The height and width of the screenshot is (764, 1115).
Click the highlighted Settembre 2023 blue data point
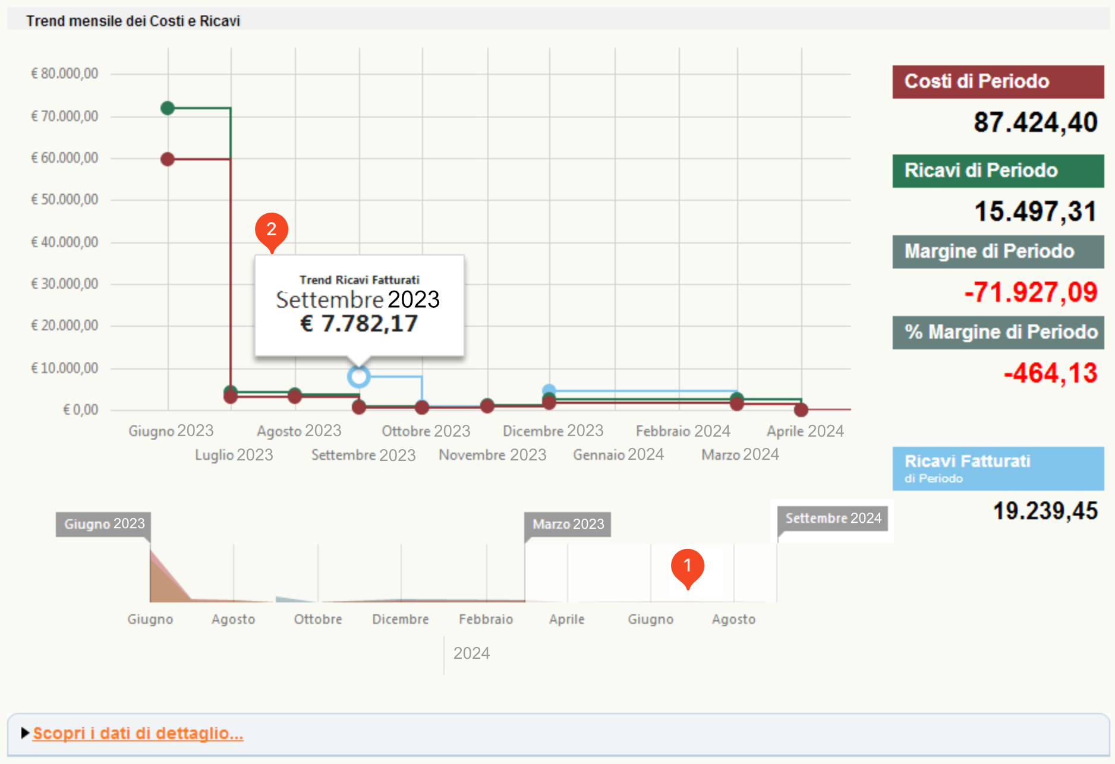pyautogui.click(x=358, y=377)
